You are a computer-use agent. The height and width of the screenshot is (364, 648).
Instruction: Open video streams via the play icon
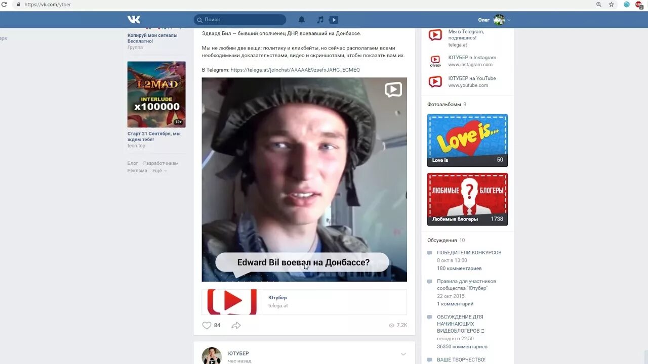coord(334,19)
